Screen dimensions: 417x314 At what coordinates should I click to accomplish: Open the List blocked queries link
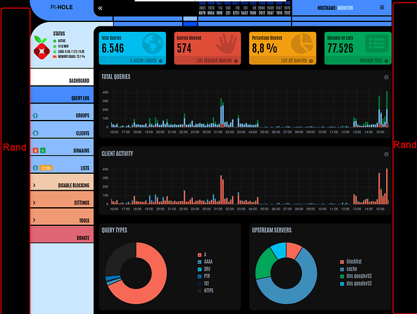click(x=214, y=61)
